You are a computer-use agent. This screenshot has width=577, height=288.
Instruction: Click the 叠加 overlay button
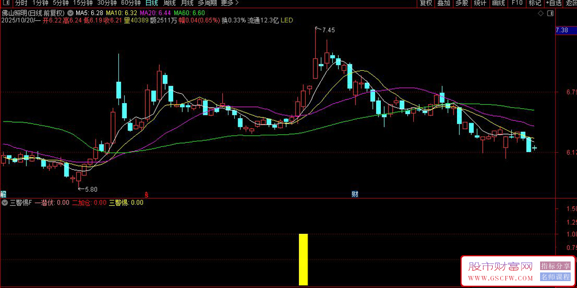[x=444, y=3]
